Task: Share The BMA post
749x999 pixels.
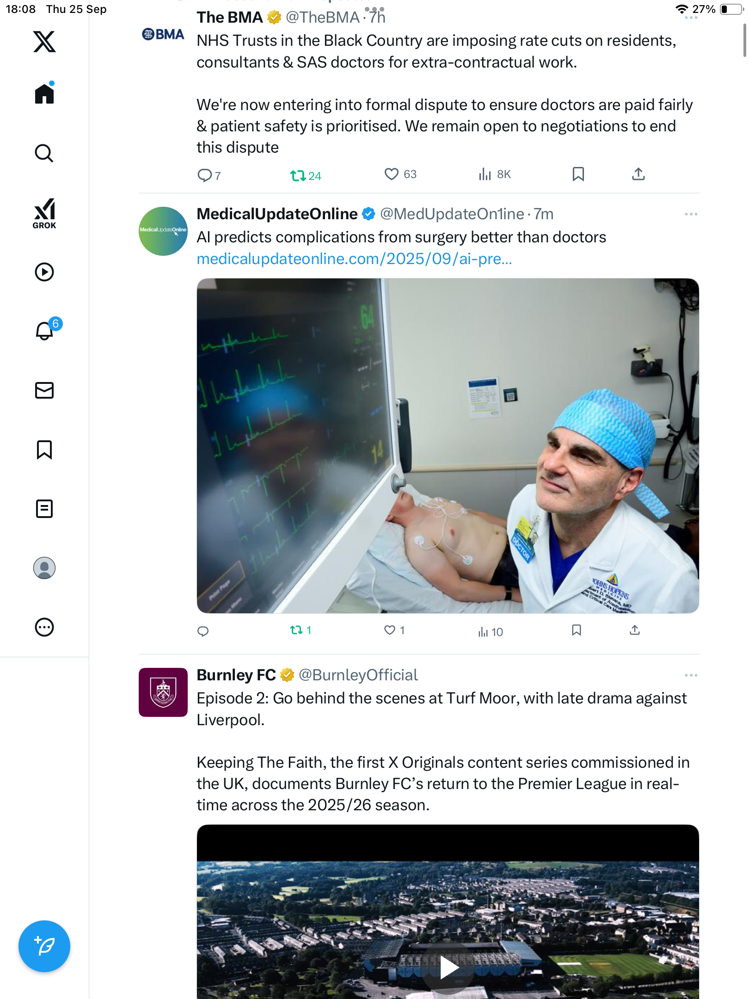Action: pos(638,174)
